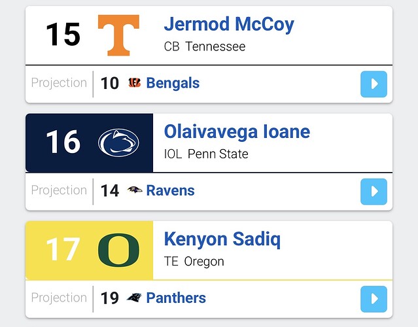Click the Bengals helmet icon
418x327 pixels.
135,83
